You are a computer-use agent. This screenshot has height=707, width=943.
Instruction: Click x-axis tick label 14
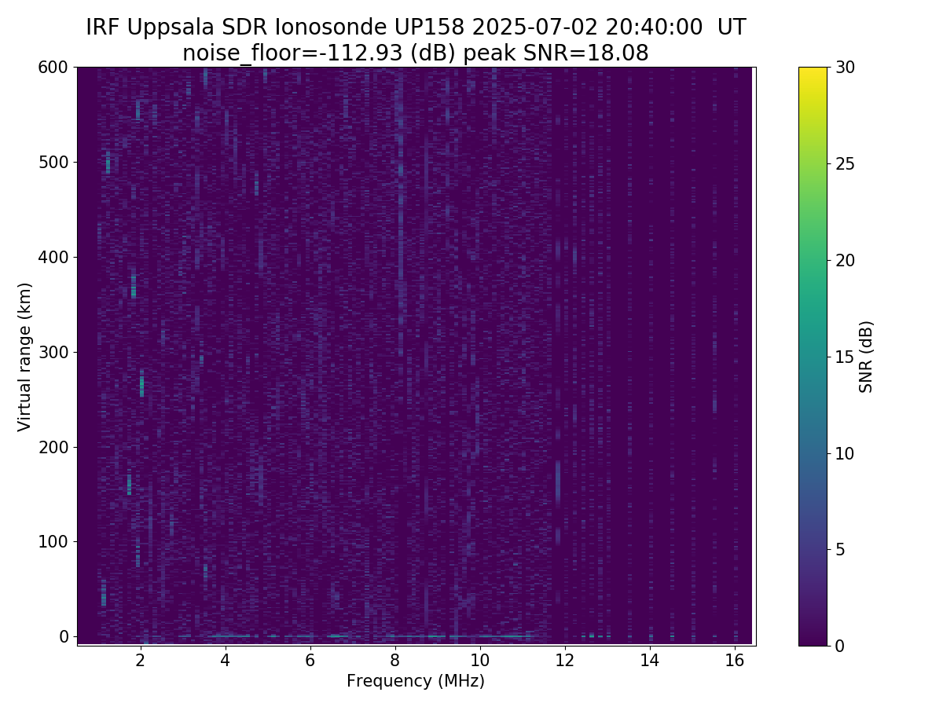[x=650, y=660]
